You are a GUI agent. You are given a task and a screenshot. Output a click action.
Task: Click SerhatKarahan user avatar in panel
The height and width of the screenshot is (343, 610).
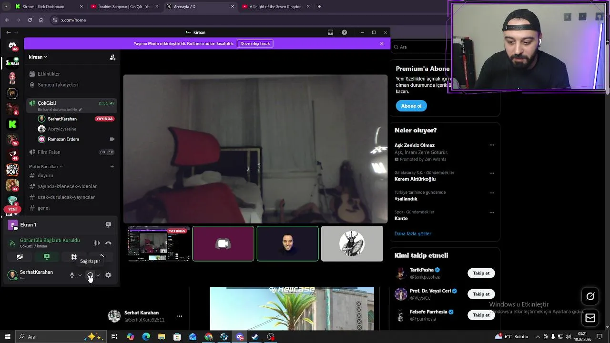(x=12, y=275)
